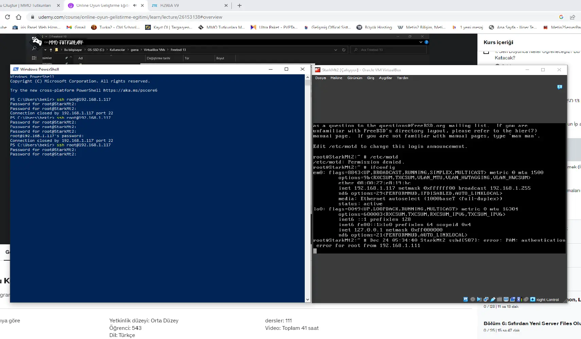
Task: Close the Online Oyun Geliştirme tab
Action: point(142,5)
